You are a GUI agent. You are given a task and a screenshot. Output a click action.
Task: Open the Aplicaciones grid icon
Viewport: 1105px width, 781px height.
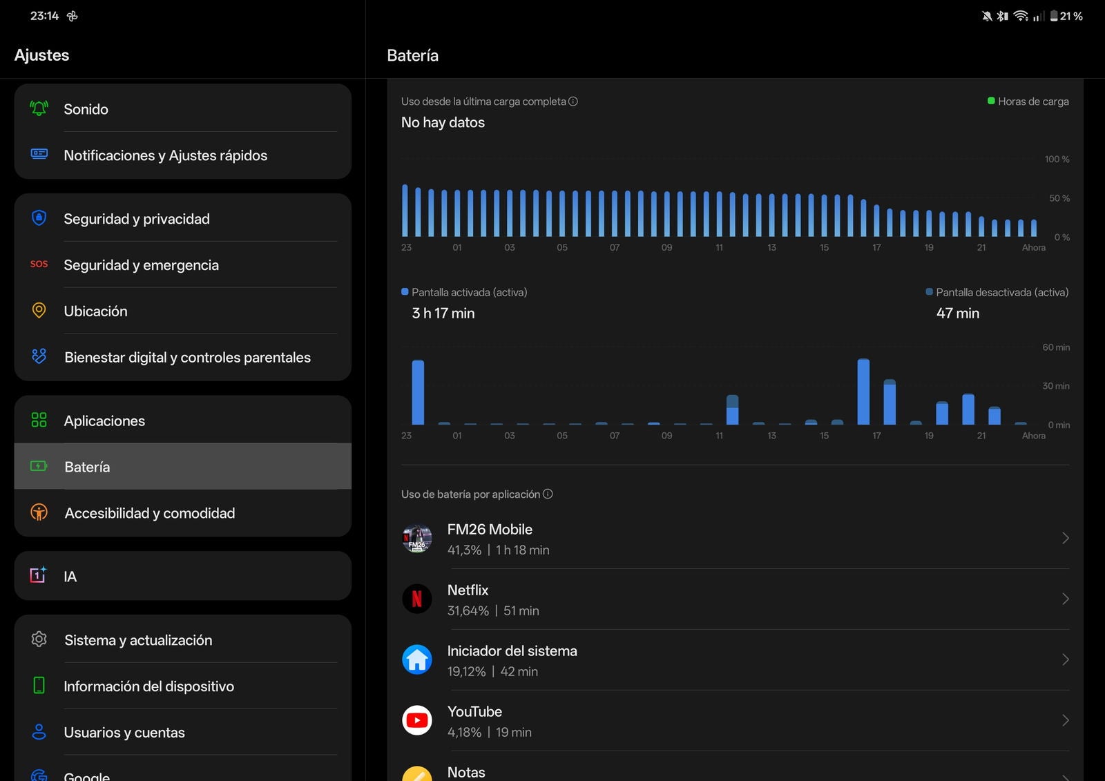pyautogui.click(x=39, y=420)
